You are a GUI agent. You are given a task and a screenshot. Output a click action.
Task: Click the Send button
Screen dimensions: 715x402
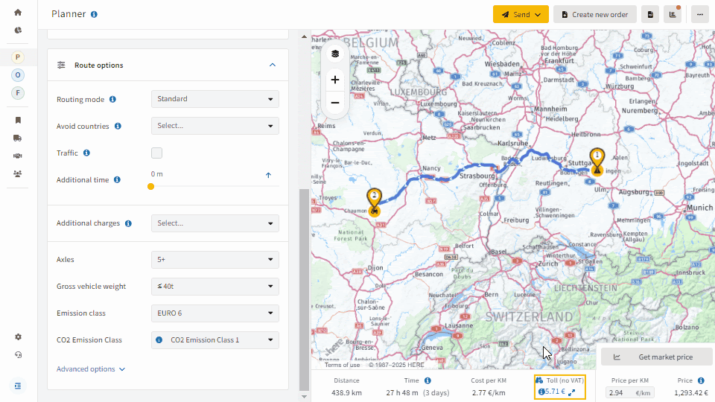pos(521,15)
